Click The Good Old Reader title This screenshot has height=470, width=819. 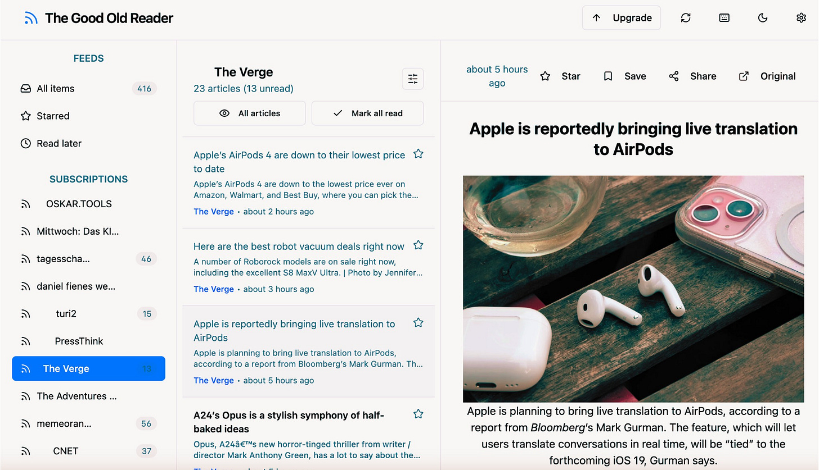(x=109, y=19)
